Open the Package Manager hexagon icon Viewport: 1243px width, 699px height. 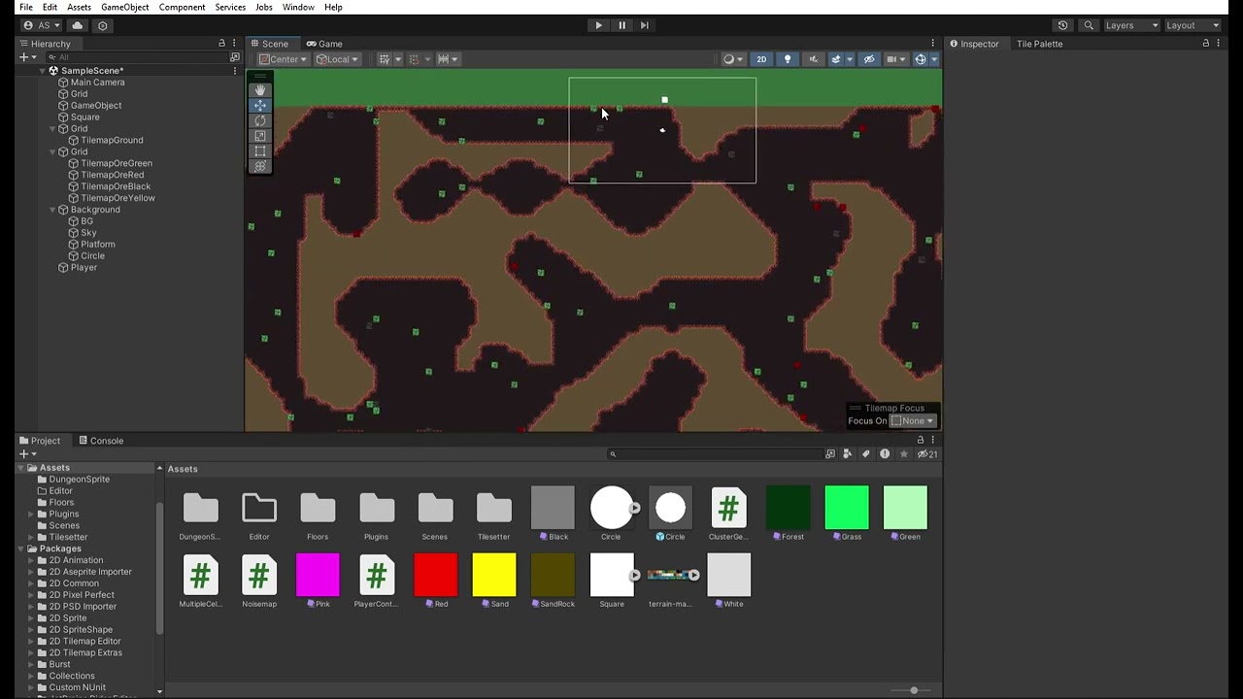point(103,25)
